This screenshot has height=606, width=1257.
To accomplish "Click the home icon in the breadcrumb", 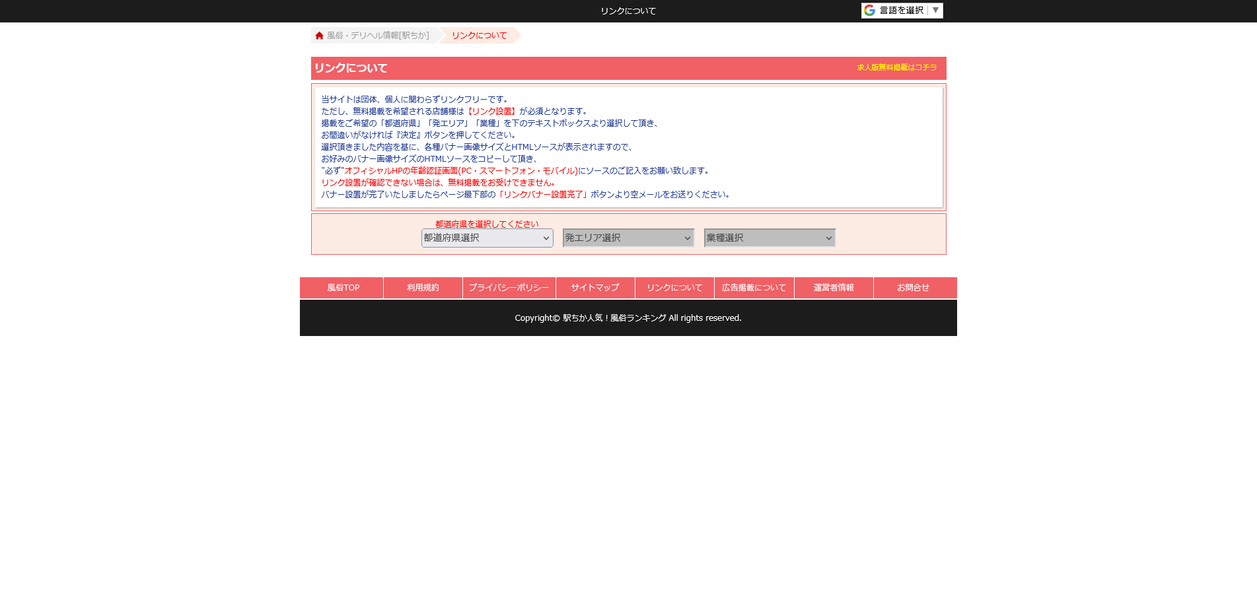I will 319,36.
